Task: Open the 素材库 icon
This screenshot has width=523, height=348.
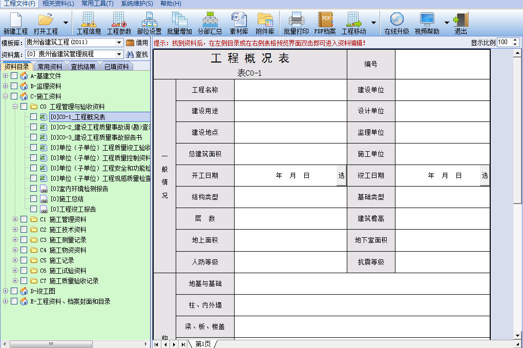Action: (239, 24)
